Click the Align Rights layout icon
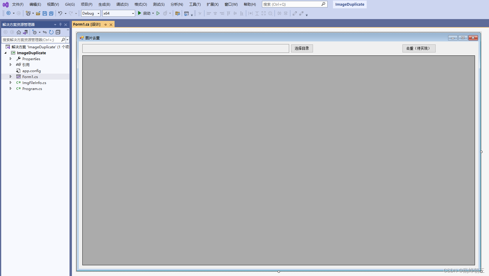The image size is (489, 276). [222, 13]
